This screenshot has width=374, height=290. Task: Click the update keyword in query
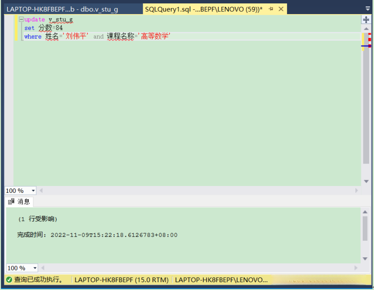click(35, 20)
